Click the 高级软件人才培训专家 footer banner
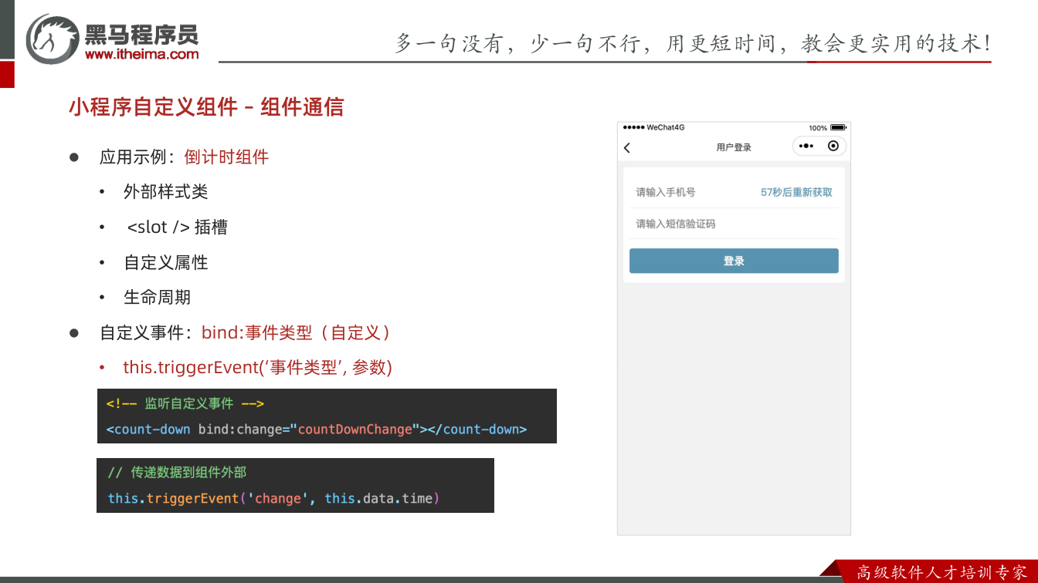This screenshot has height=583, width=1038. [x=942, y=572]
